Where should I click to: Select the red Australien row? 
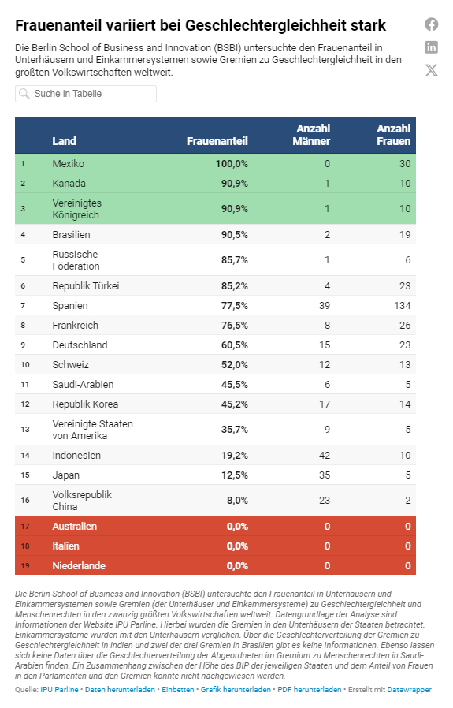coord(215,526)
